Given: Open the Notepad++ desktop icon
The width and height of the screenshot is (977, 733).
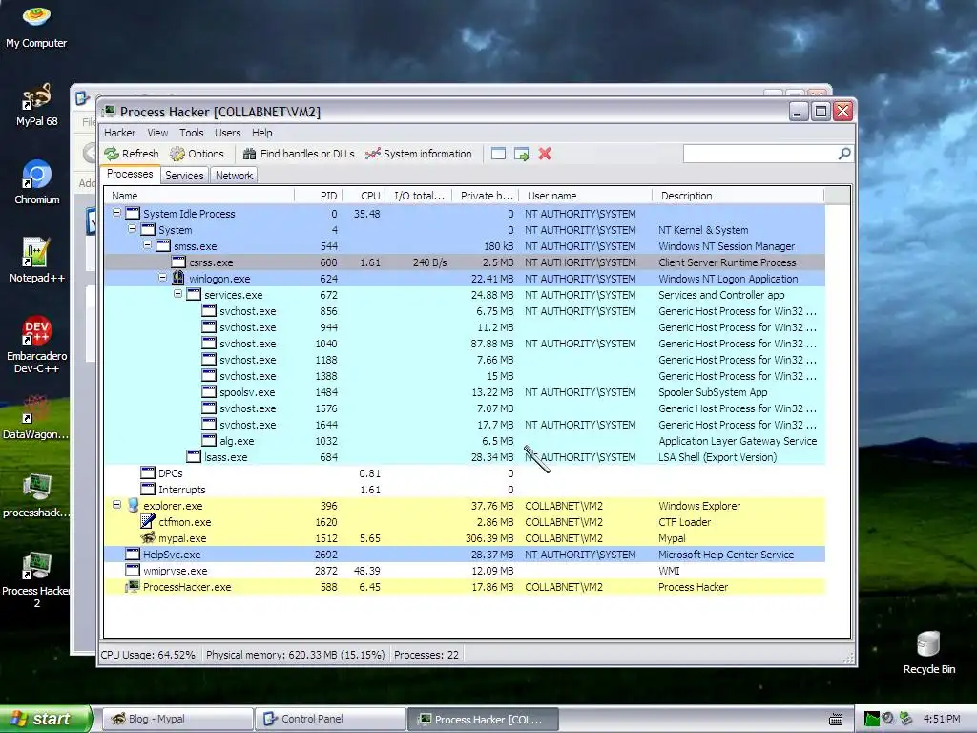Looking at the screenshot, I should click(x=37, y=261).
